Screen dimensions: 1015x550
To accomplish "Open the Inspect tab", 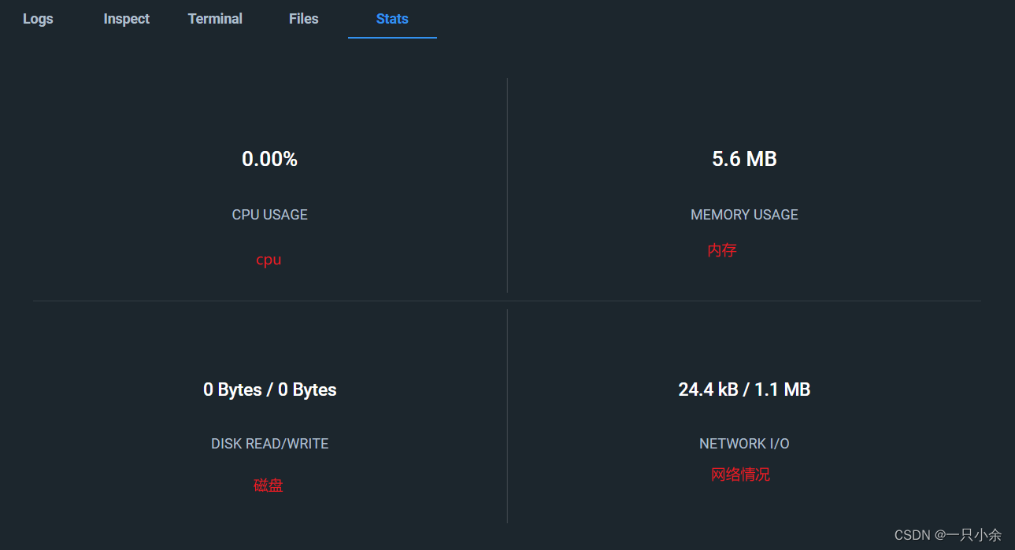I will tap(126, 19).
